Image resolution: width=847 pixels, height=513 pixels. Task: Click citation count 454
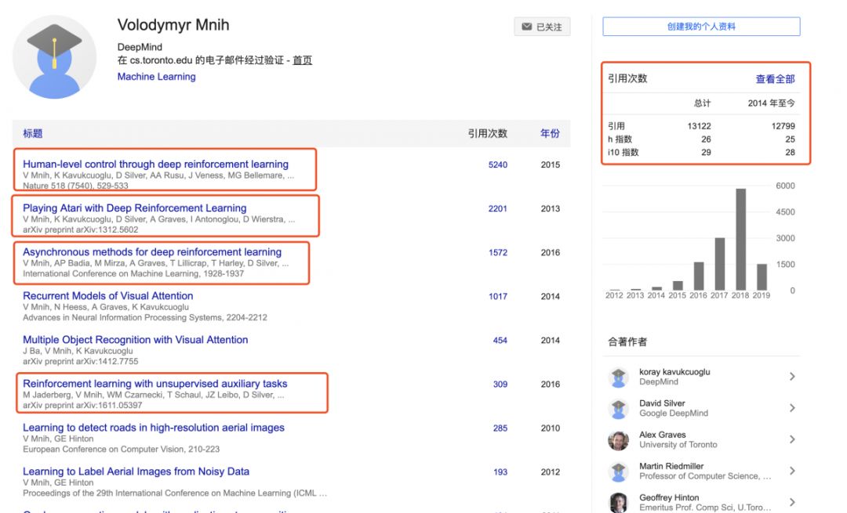[x=500, y=341]
